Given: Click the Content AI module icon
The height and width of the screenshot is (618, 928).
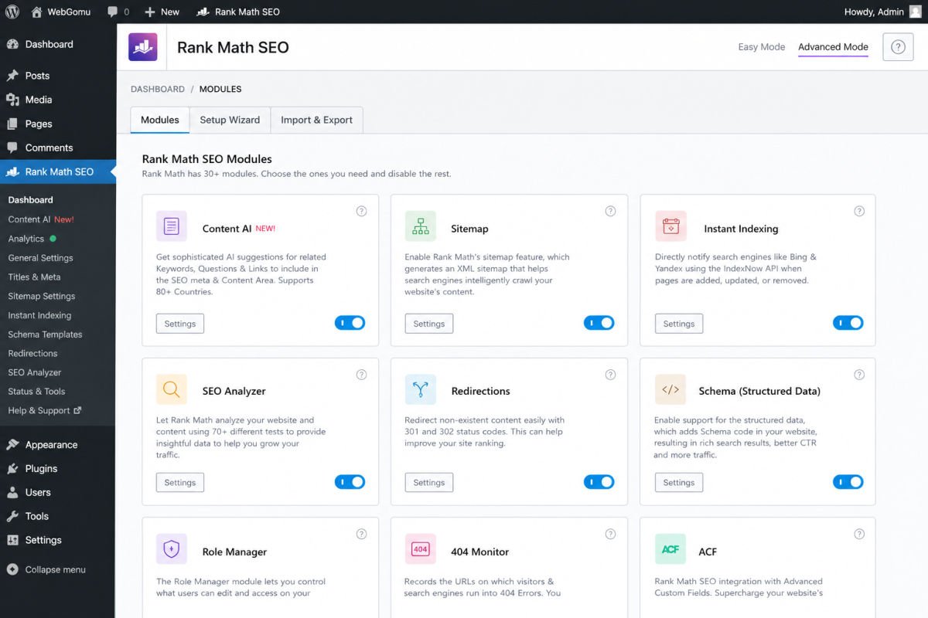Looking at the screenshot, I should 172,226.
